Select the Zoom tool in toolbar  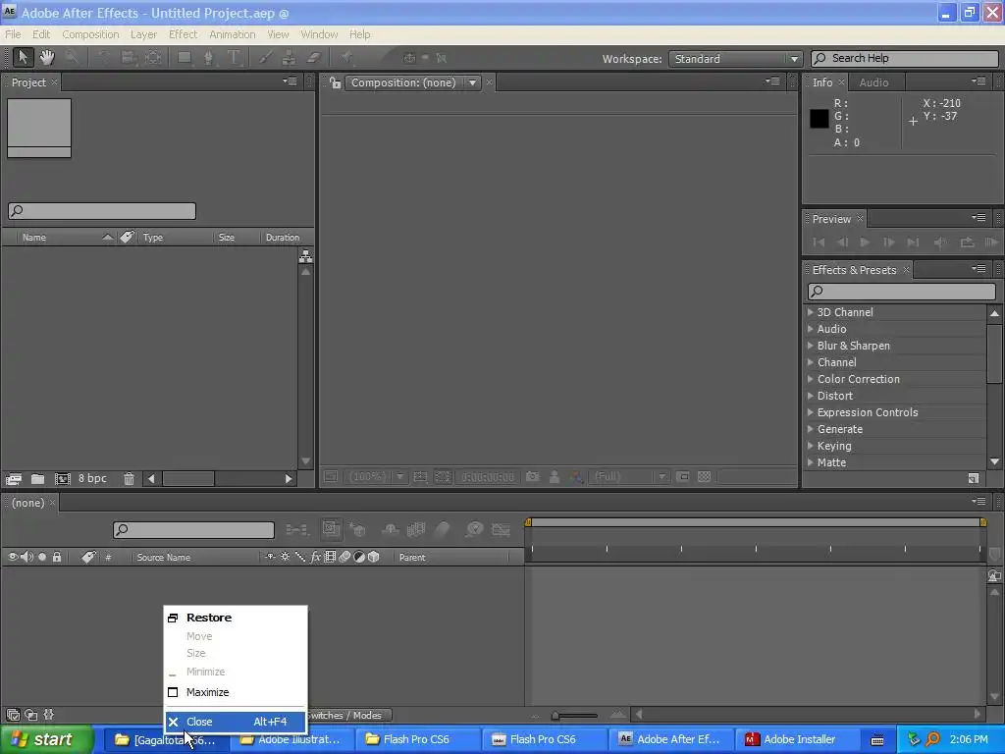point(72,58)
